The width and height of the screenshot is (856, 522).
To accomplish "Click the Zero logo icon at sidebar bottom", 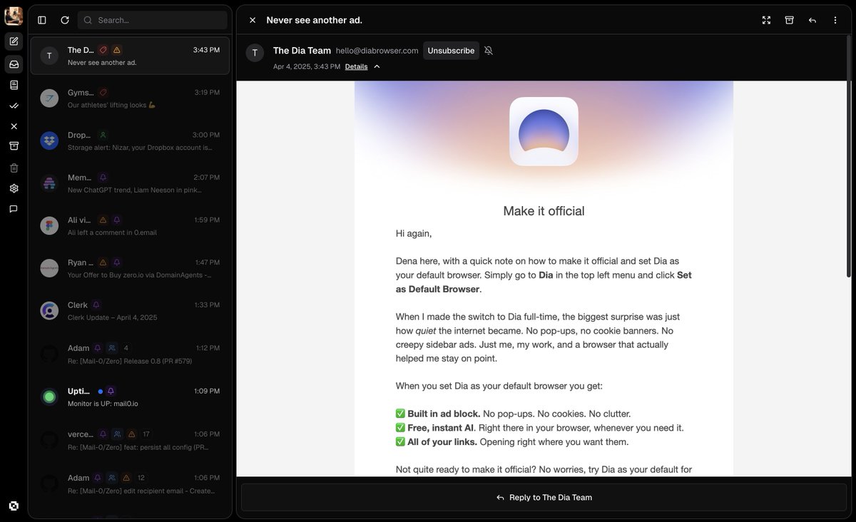I will click(x=14, y=506).
